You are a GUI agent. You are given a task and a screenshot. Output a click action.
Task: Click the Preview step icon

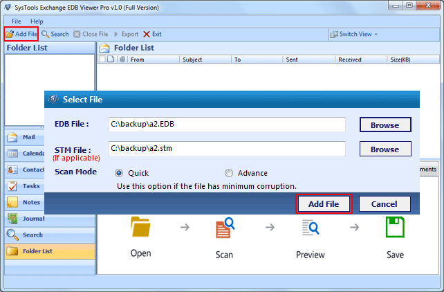311,228
